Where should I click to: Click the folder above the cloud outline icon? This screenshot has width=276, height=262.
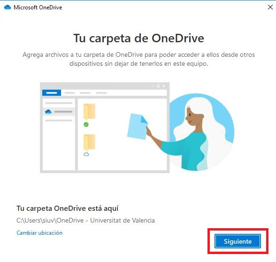[89, 142]
